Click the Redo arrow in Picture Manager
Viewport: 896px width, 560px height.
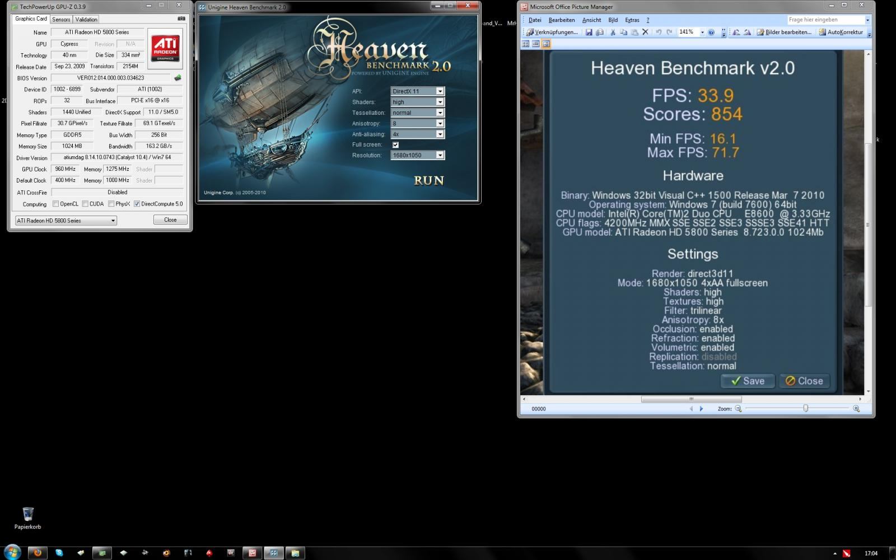click(669, 32)
